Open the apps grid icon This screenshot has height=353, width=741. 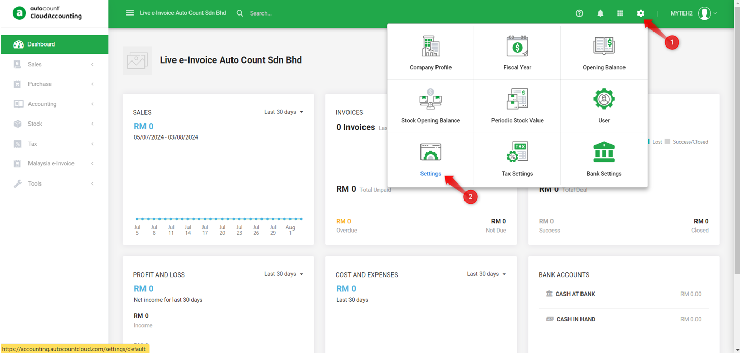pyautogui.click(x=620, y=13)
